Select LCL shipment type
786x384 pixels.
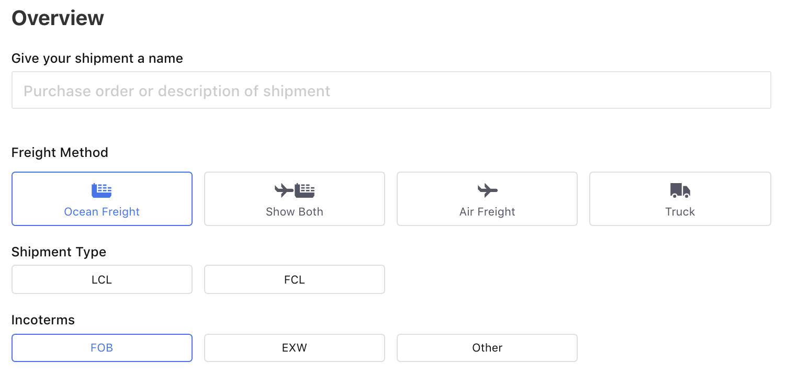pos(102,279)
